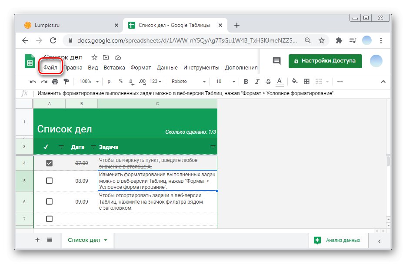Check the checkbox for 09.09 task

tap(49, 201)
